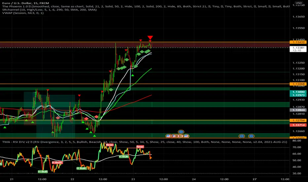This screenshot has height=182, width=308.
Task: Click the rightmost EU flag event icon
Action: click(251, 136)
